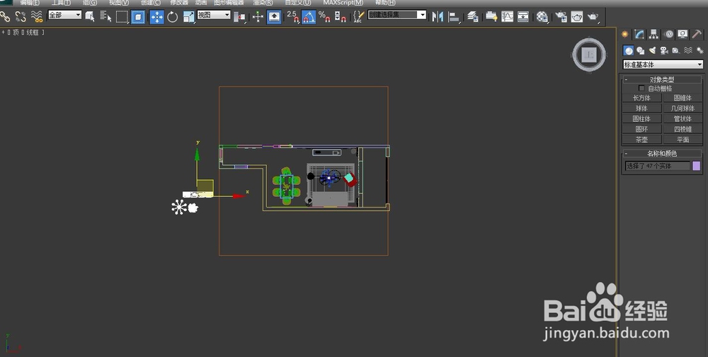Click the Align tool icon
Screen dimensions: 708x357
[x=454, y=17]
